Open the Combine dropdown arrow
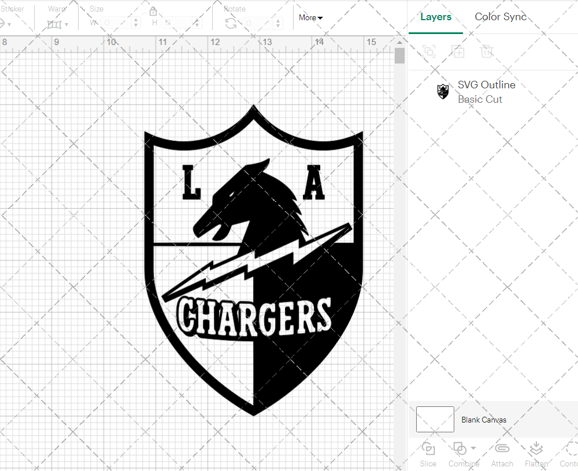Screen dimensions: 578x471 [x=474, y=448]
